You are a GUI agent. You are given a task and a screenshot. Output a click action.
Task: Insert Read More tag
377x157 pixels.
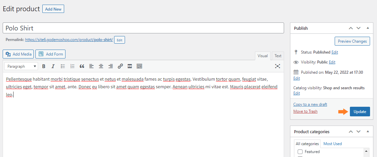tap(130, 66)
